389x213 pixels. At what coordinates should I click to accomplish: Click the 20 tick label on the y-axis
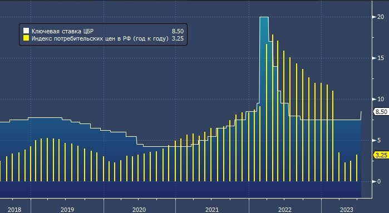click(381, 17)
